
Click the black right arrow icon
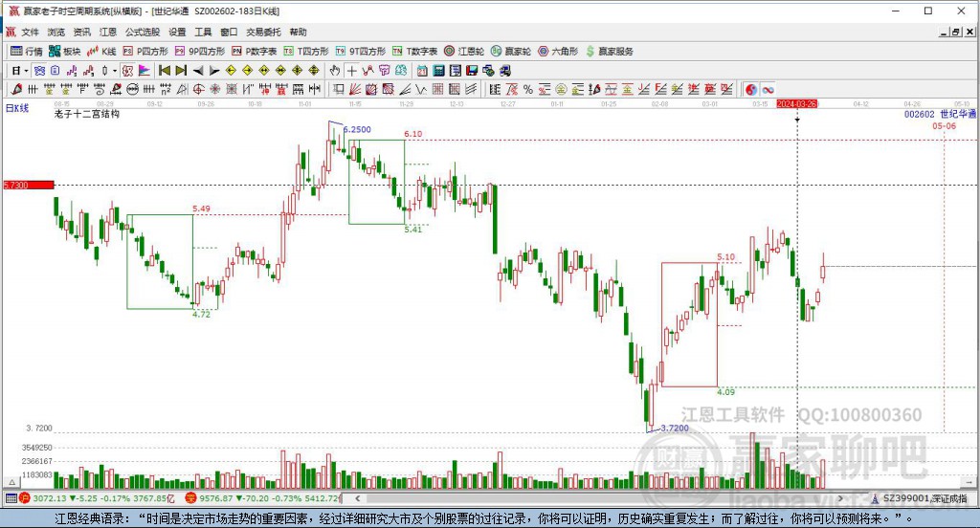(x=214, y=71)
